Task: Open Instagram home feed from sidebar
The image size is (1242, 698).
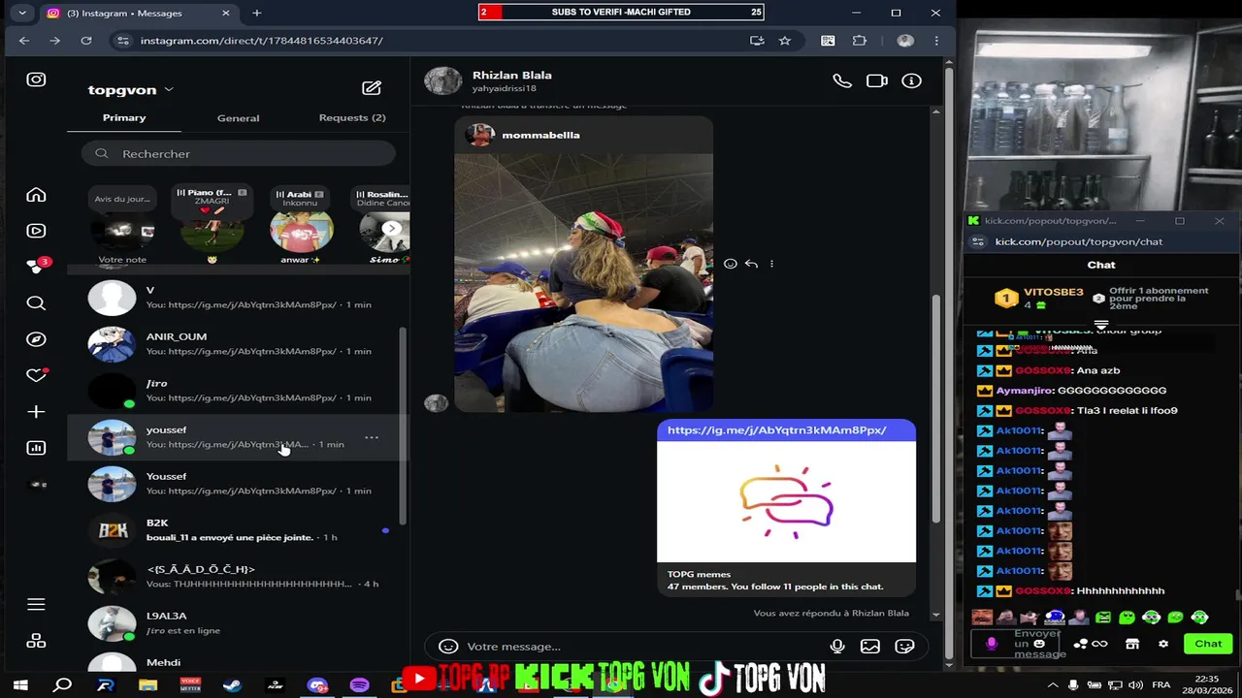Action: click(36, 195)
